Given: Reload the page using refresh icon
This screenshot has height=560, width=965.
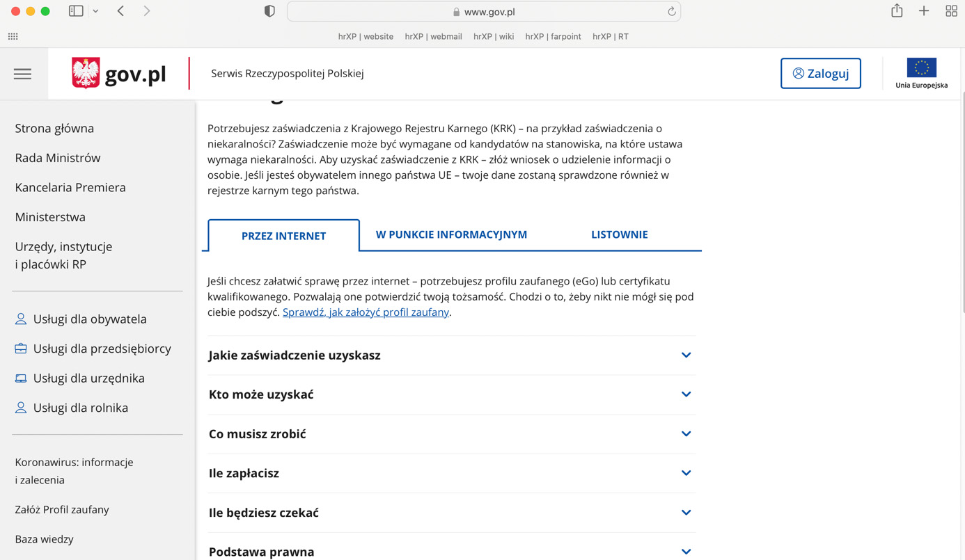Looking at the screenshot, I should pos(671,11).
